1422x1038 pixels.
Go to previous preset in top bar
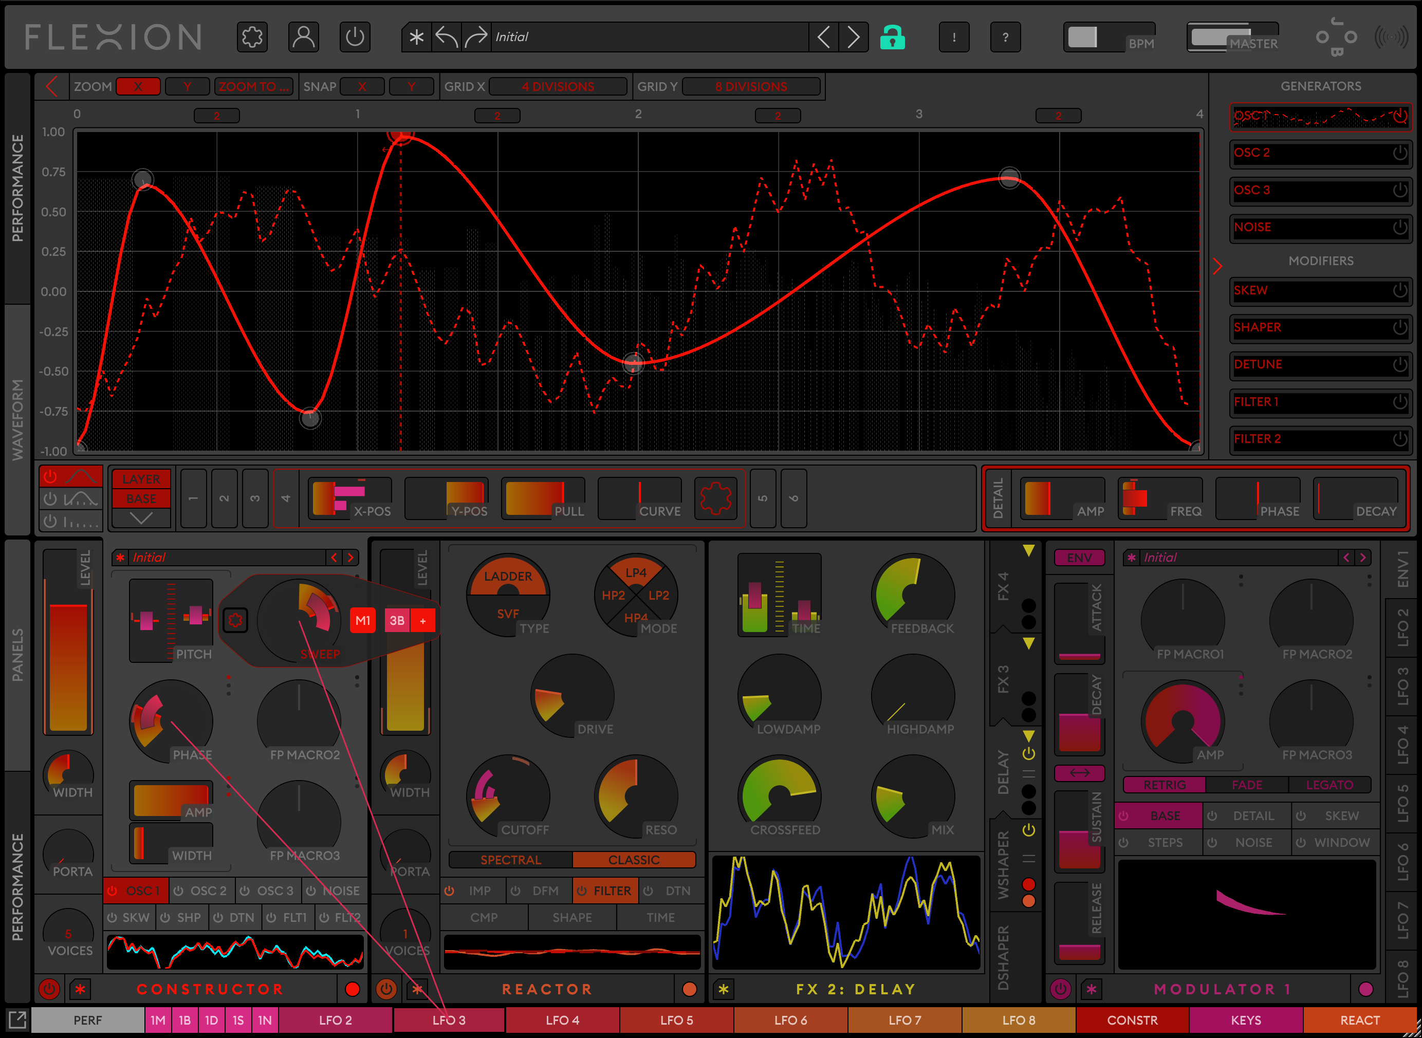coord(824,37)
